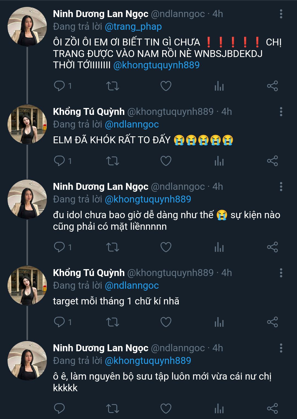This screenshot has width=297, height=419.
Task: View analytics of 'ELM ĐÃ KHÓK' tweet
Action: coord(219,161)
